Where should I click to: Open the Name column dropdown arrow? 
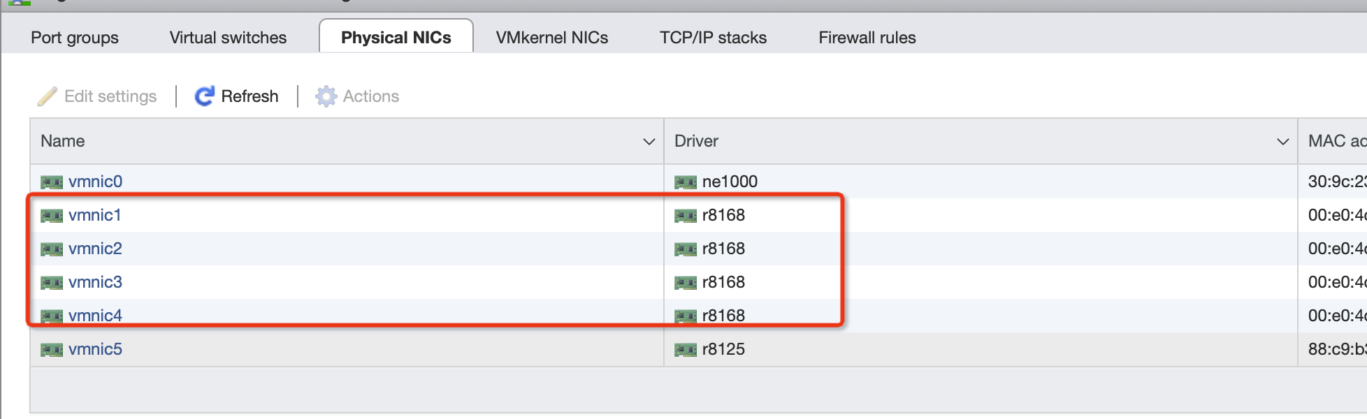[649, 142]
